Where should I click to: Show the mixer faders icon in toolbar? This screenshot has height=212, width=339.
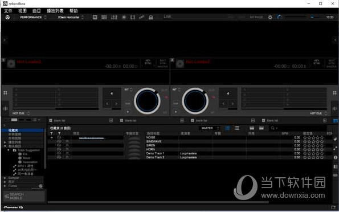click(x=114, y=17)
